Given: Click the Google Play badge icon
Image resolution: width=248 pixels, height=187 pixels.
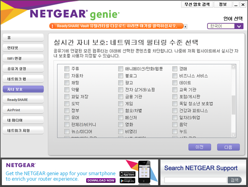Looking at the screenshot, I should 127,181.
